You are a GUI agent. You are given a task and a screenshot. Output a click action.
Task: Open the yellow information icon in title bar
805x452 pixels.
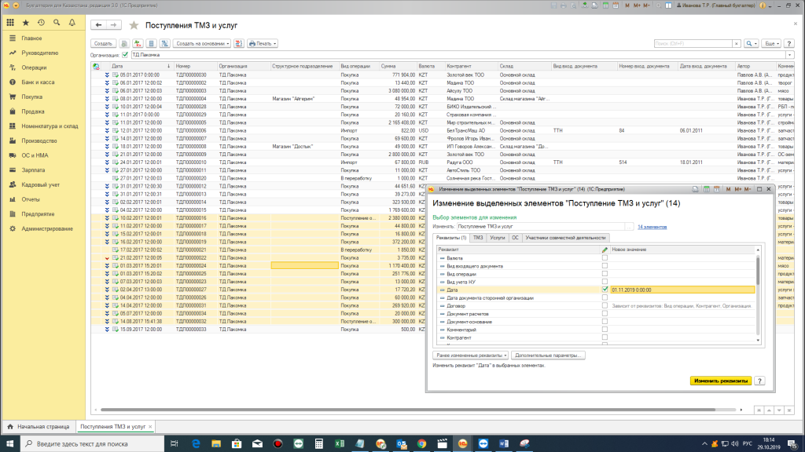763,5
